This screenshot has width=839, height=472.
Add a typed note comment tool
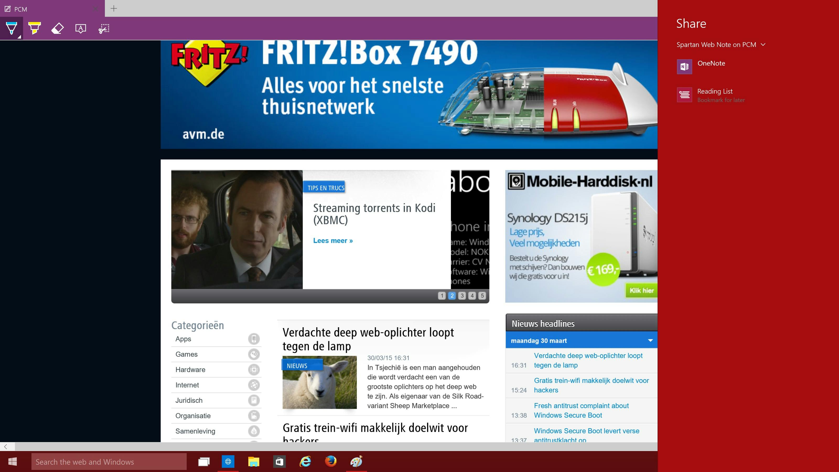point(80,28)
